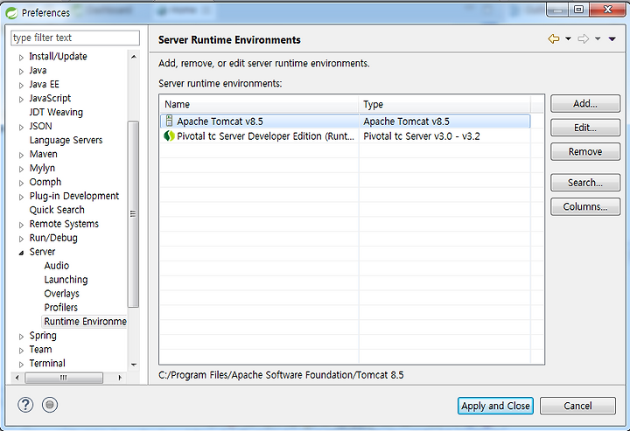Expand the Terminal tree node
Viewport: 630px width, 431px height.
(x=21, y=365)
